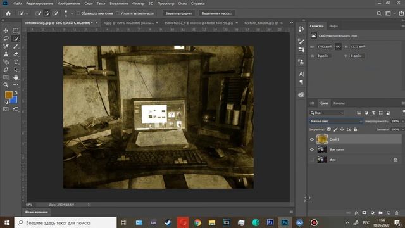Open the 'Выделение' menu
This screenshot has width=405, height=228.
(119, 4)
